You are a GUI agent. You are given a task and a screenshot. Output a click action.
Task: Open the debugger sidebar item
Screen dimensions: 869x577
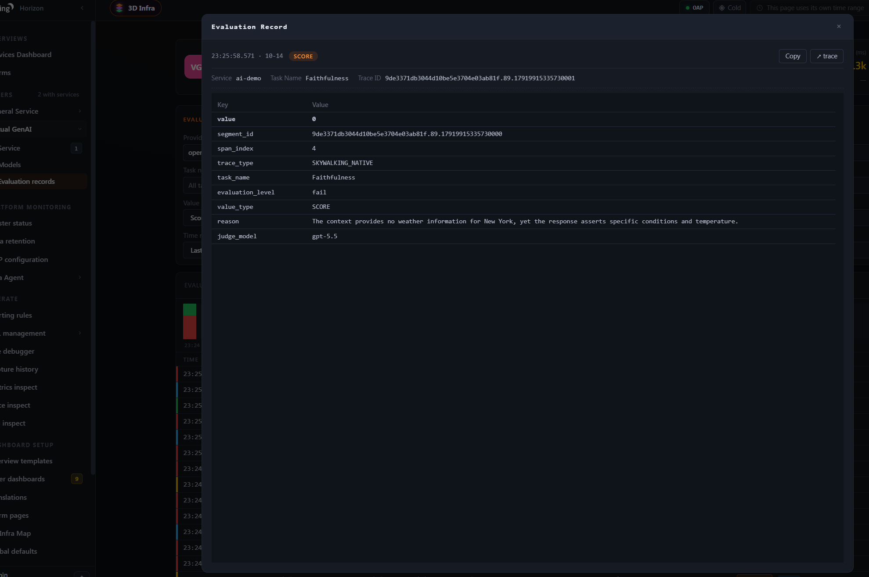pos(18,351)
